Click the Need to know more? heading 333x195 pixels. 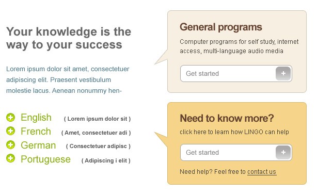click(x=227, y=118)
